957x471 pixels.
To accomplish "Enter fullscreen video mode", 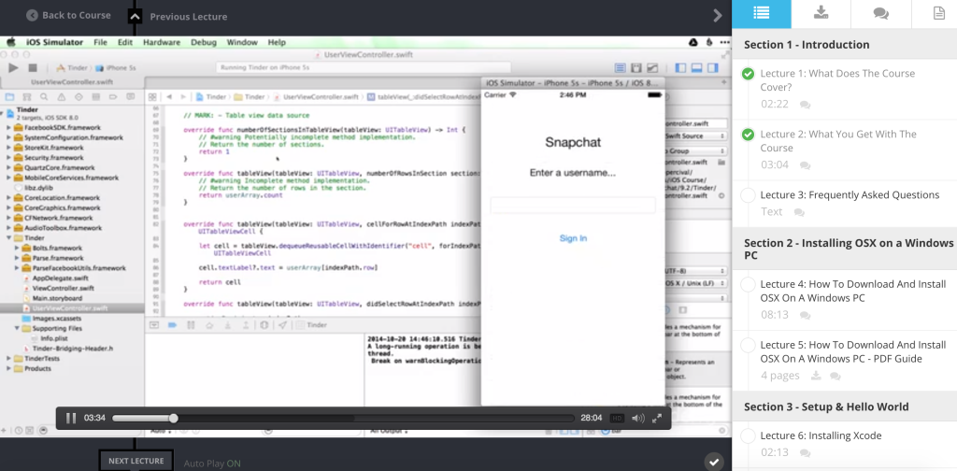I will [657, 418].
